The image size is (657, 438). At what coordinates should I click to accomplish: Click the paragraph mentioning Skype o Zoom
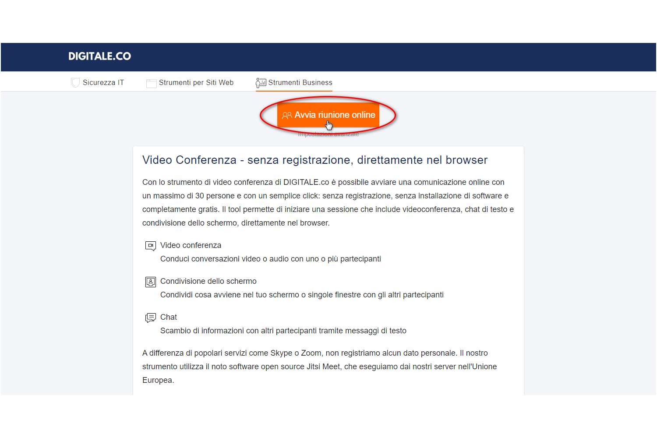click(x=320, y=367)
